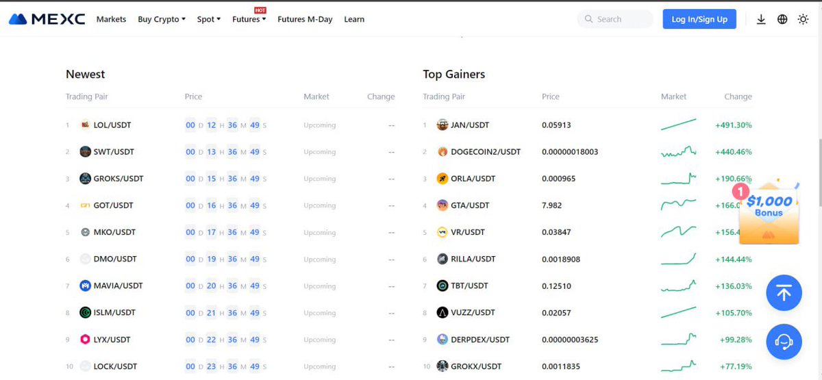This screenshot has width=822, height=380.
Task: Click the LOL/USDT coin icon
Action: (85, 125)
